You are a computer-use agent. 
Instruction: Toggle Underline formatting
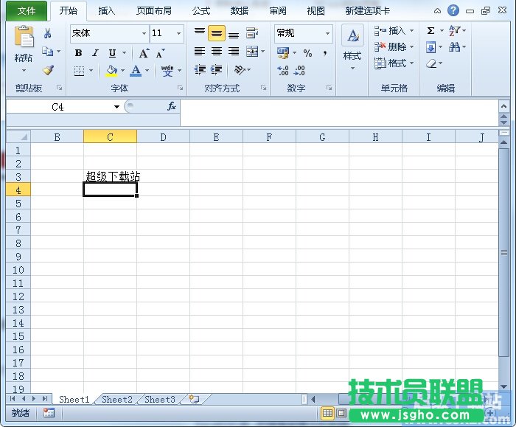[112, 53]
